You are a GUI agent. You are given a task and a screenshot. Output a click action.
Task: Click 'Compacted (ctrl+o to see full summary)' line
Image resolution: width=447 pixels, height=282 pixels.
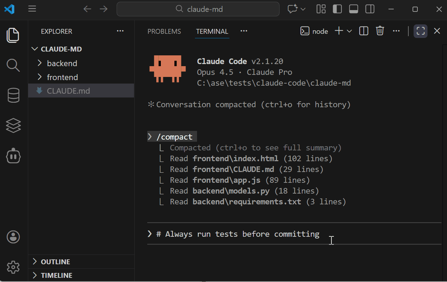coord(251,148)
